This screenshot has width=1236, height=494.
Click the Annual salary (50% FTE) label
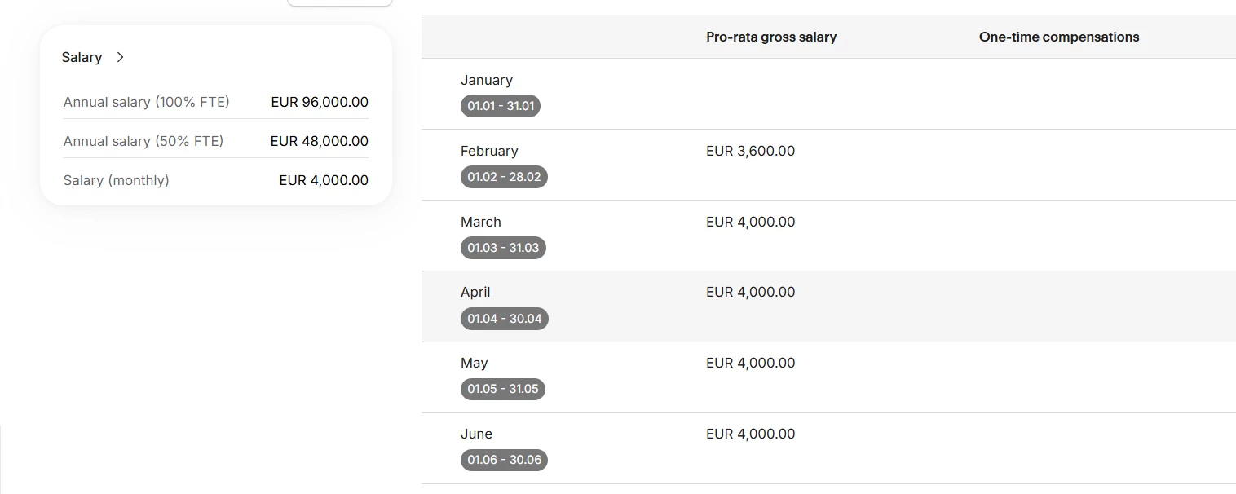pos(143,141)
